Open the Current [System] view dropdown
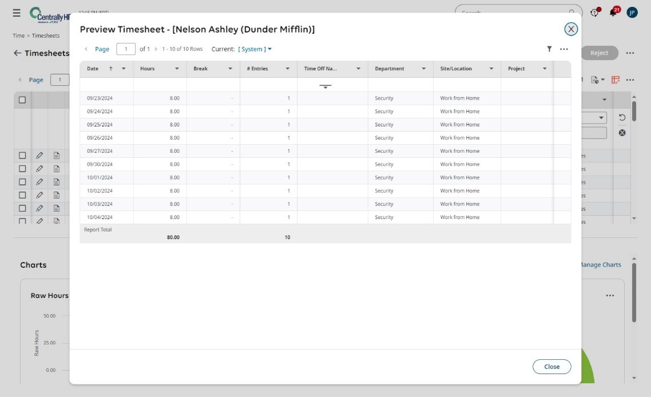The width and height of the screenshot is (651, 397). [x=255, y=49]
